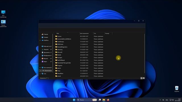Open the Изображения quick access folder
182x102 pixels.
(x=46, y=56)
